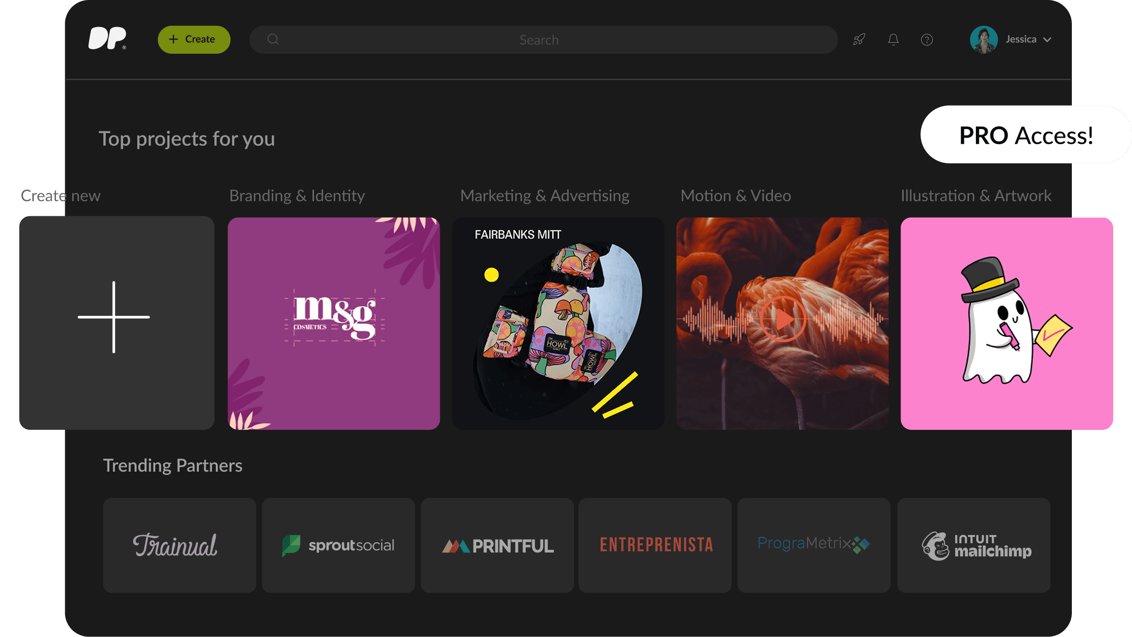Image resolution: width=1132 pixels, height=637 pixels.
Task: Open the Printful partner card
Action: 497,545
